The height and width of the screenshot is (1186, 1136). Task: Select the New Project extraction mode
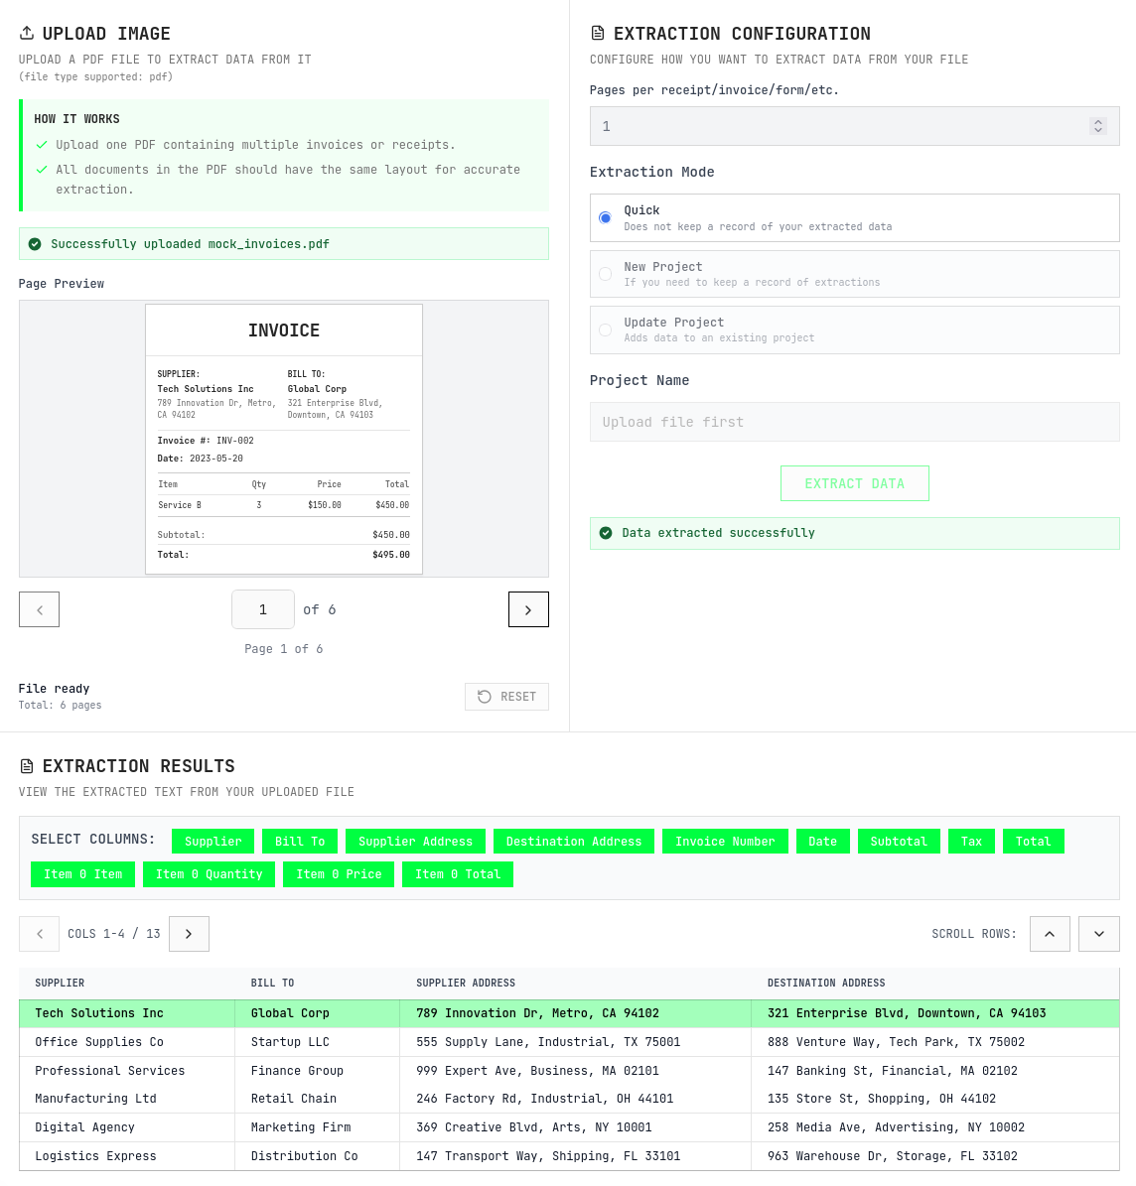tap(605, 274)
